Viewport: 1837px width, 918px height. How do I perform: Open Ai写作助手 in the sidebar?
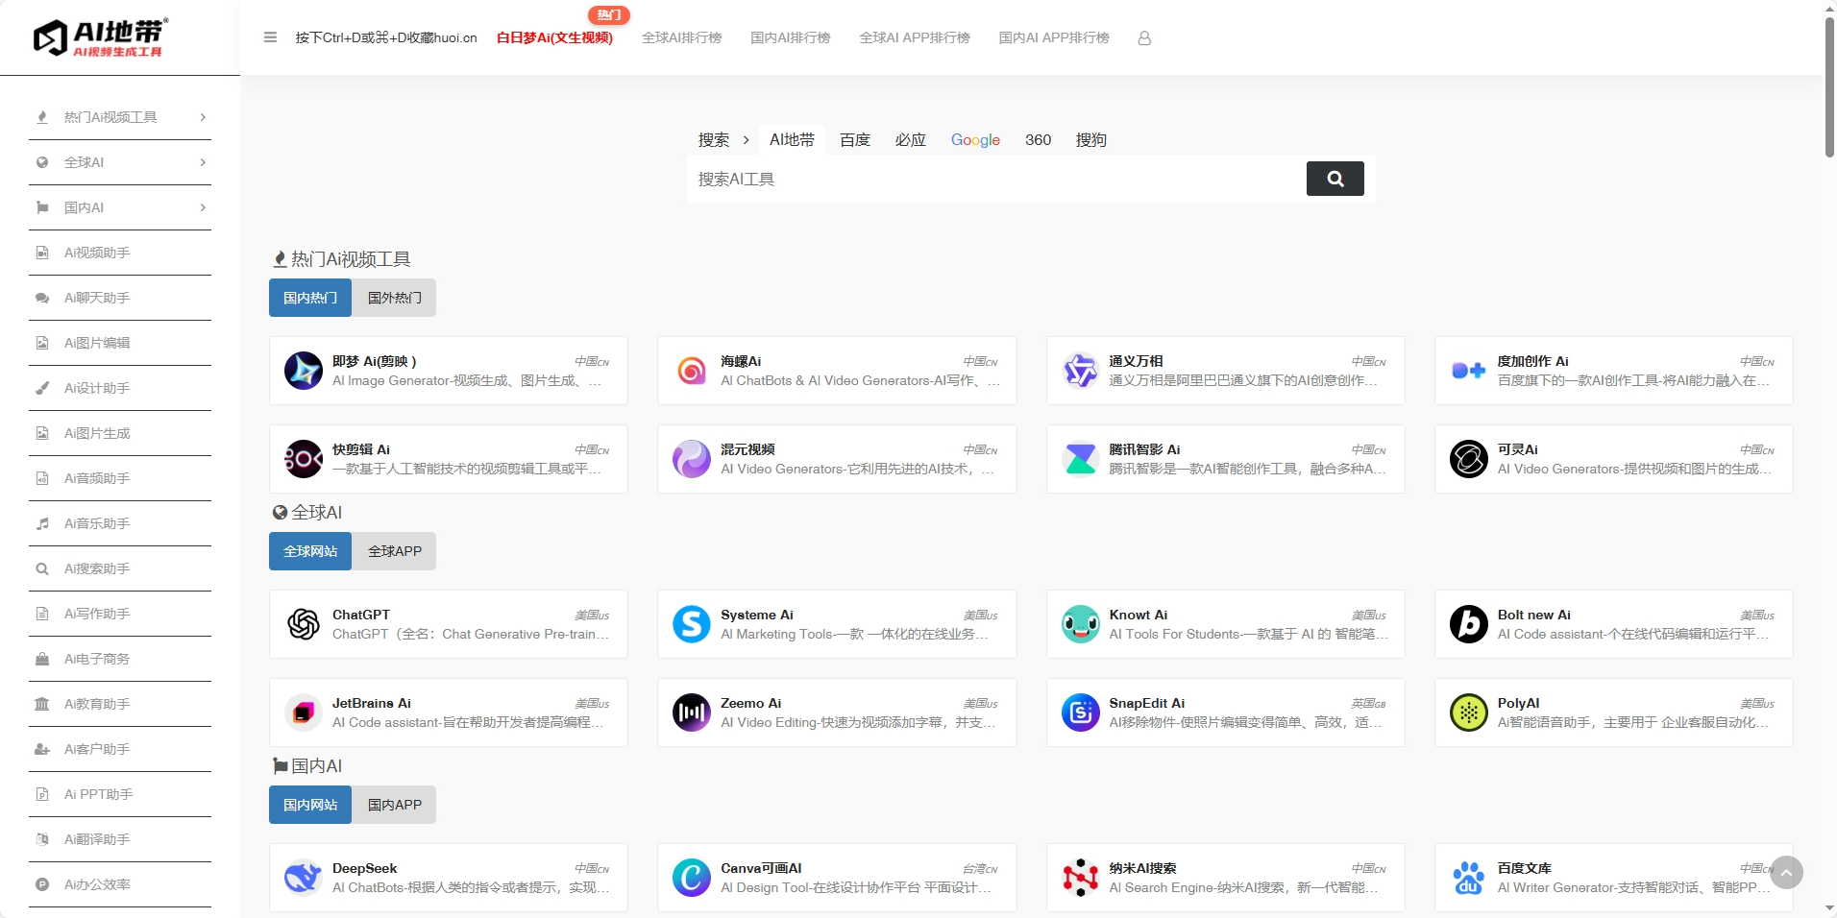[97, 614]
